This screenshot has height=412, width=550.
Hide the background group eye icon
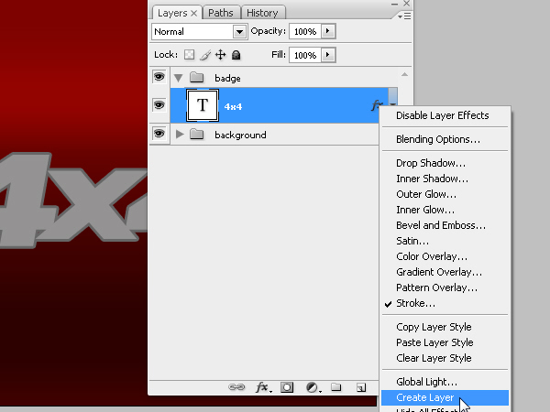pos(159,134)
